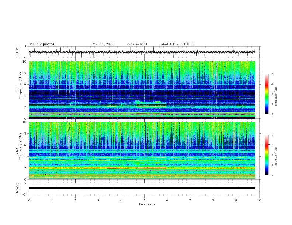This screenshot has height=225, width=292.
Task: Click the time axis tick '8'
Action: 213,200
